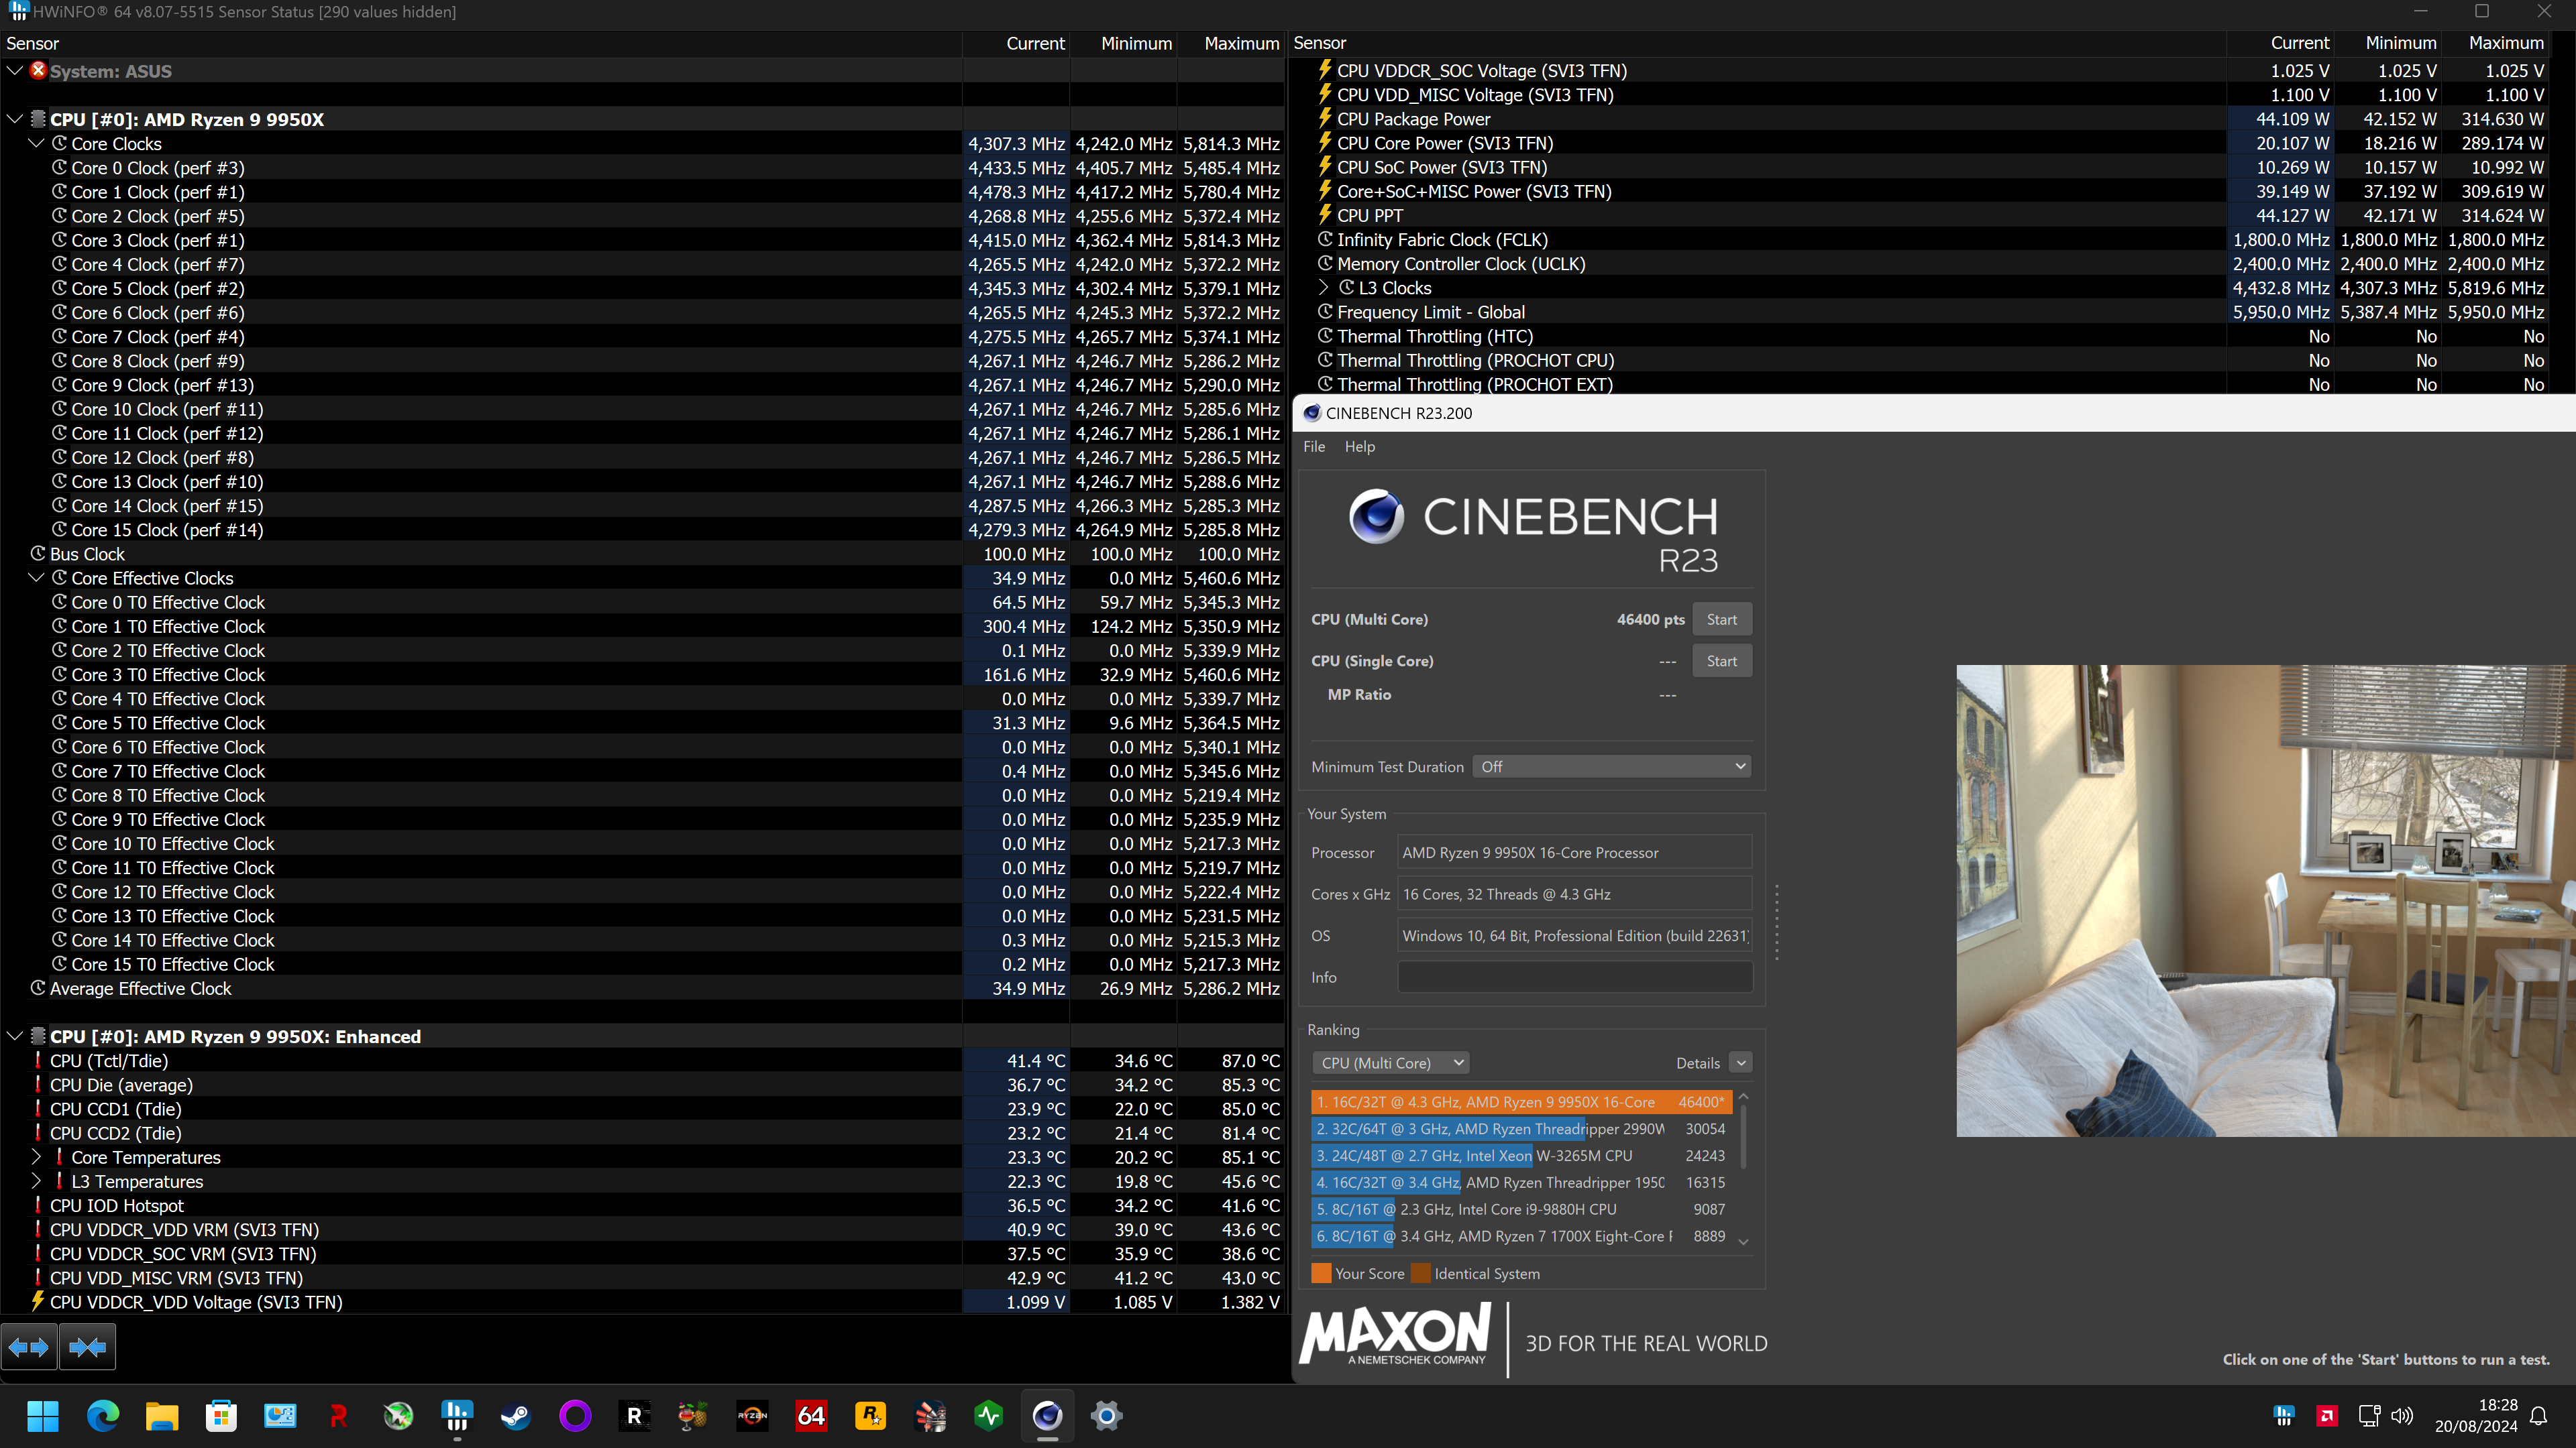Open the File menu in Cinebench

coord(1314,446)
